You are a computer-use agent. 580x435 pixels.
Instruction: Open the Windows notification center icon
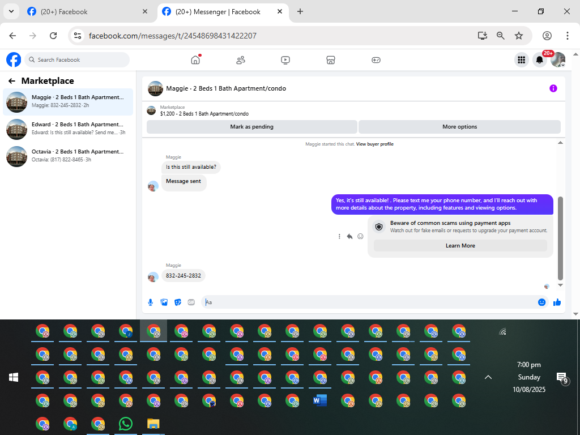click(x=562, y=378)
